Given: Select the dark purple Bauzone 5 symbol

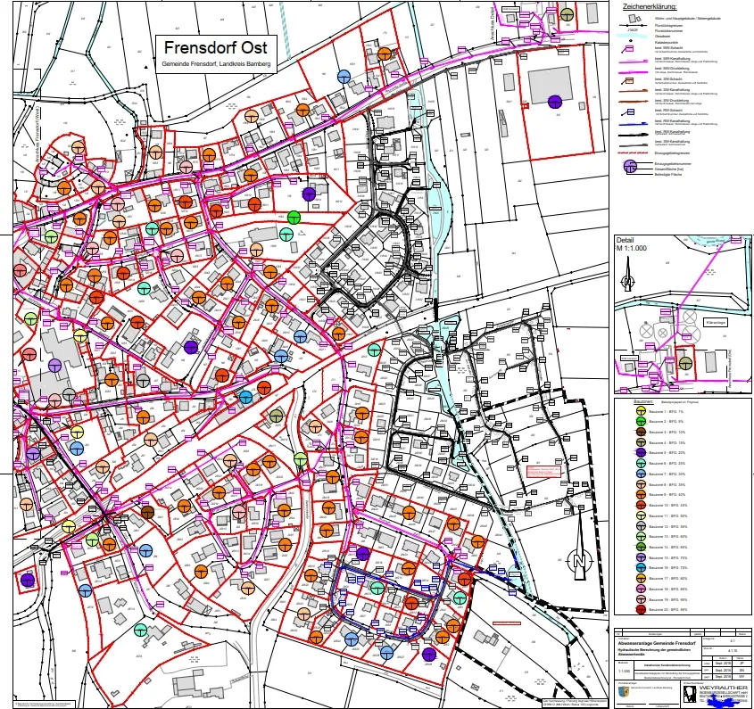Looking at the screenshot, I should (x=641, y=452).
